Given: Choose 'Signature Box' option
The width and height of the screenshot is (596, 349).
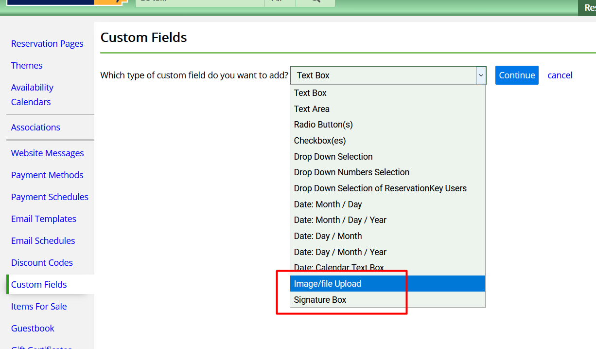Looking at the screenshot, I should tap(320, 300).
